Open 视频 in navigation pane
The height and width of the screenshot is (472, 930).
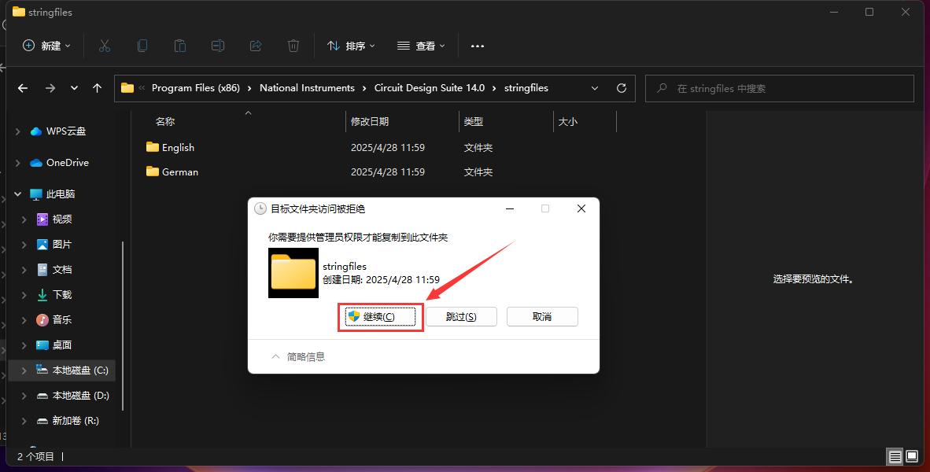pos(61,219)
